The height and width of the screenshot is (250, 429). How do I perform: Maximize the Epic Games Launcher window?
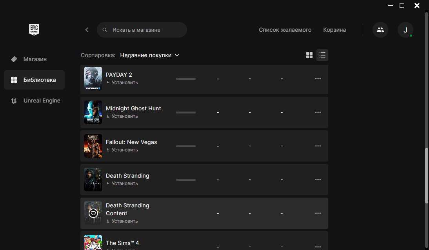(x=402, y=5)
